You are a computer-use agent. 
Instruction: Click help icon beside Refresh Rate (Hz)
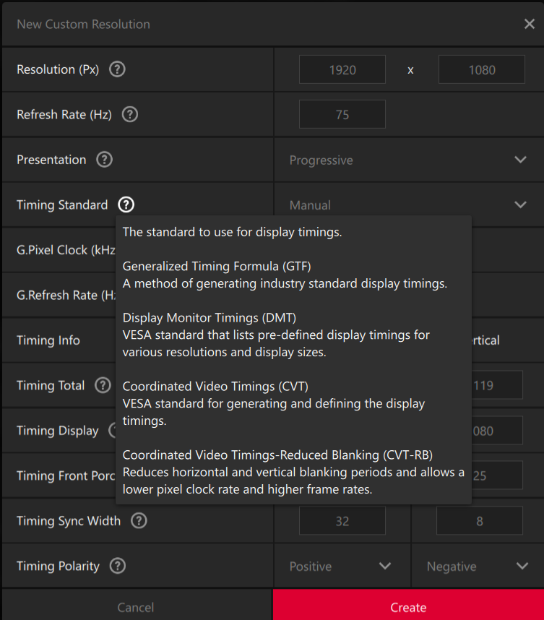pyautogui.click(x=129, y=114)
